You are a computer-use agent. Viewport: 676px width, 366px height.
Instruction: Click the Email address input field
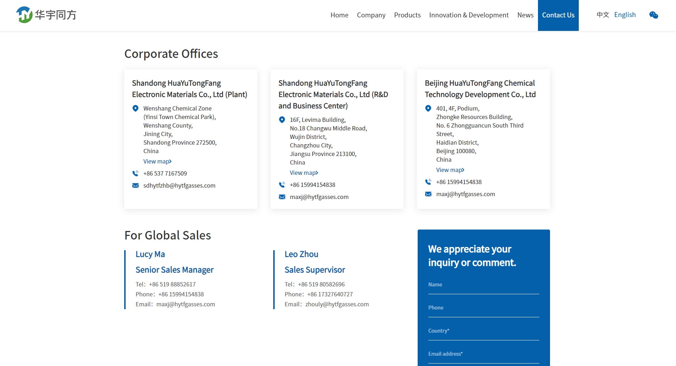tap(484, 354)
